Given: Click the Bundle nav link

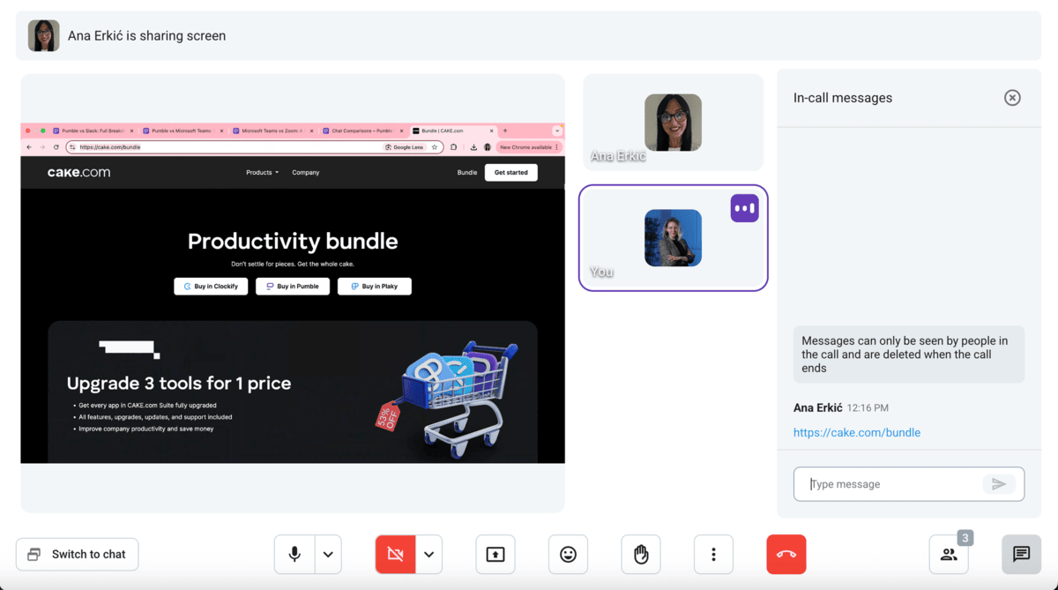Looking at the screenshot, I should 467,173.
